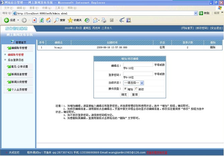Open the 修改密码 link
The image size is (224, 156).
point(202,28)
